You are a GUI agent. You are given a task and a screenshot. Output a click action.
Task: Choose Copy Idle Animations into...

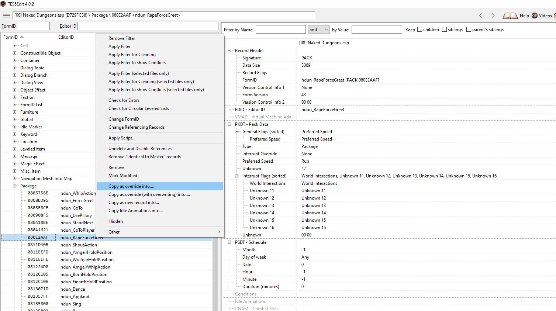click(160, 211)
